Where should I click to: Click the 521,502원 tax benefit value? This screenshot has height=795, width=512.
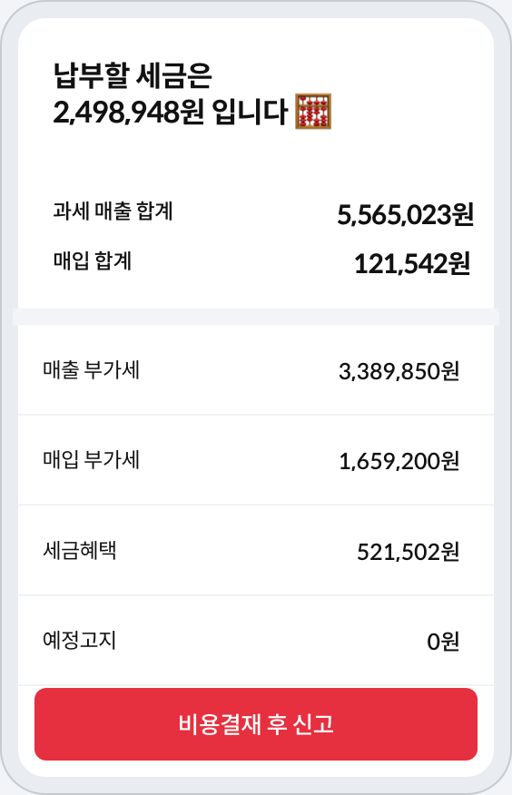click(x=409, y=552)
